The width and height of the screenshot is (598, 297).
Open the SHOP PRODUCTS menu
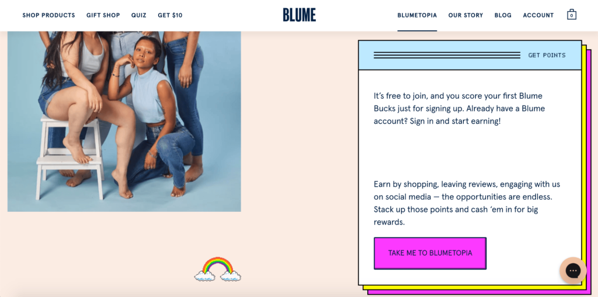(x=49, y=15)
